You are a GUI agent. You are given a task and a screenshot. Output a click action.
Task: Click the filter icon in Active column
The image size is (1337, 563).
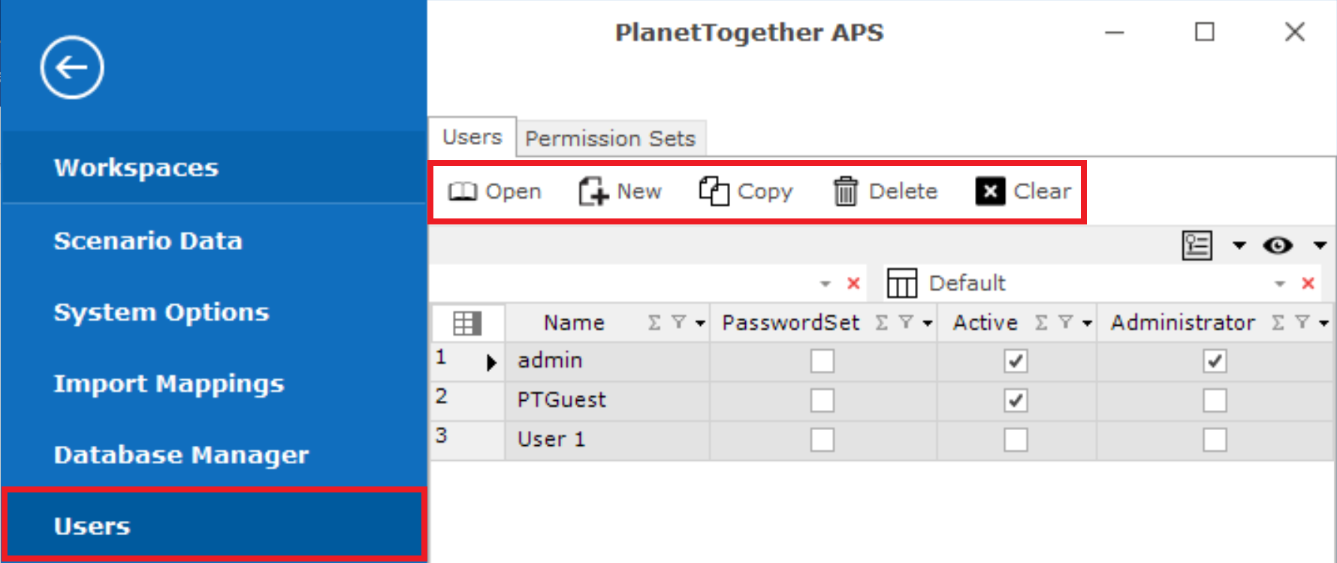coord(1065,322)
